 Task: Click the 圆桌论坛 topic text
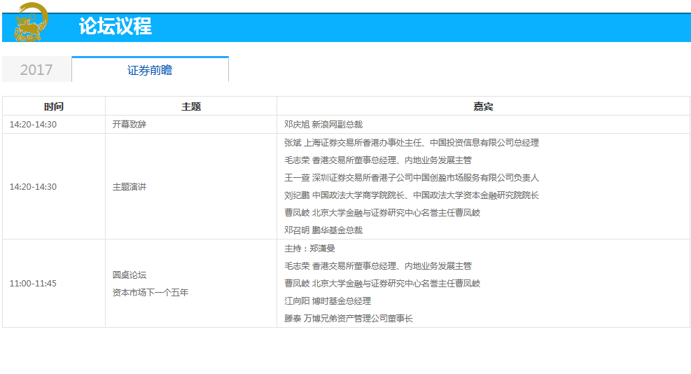[x=129, y=275]
